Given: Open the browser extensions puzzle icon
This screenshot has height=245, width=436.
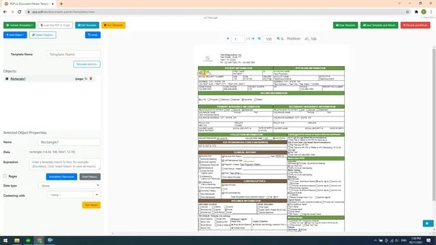Looking at the screenshot, I should [416, 12].
